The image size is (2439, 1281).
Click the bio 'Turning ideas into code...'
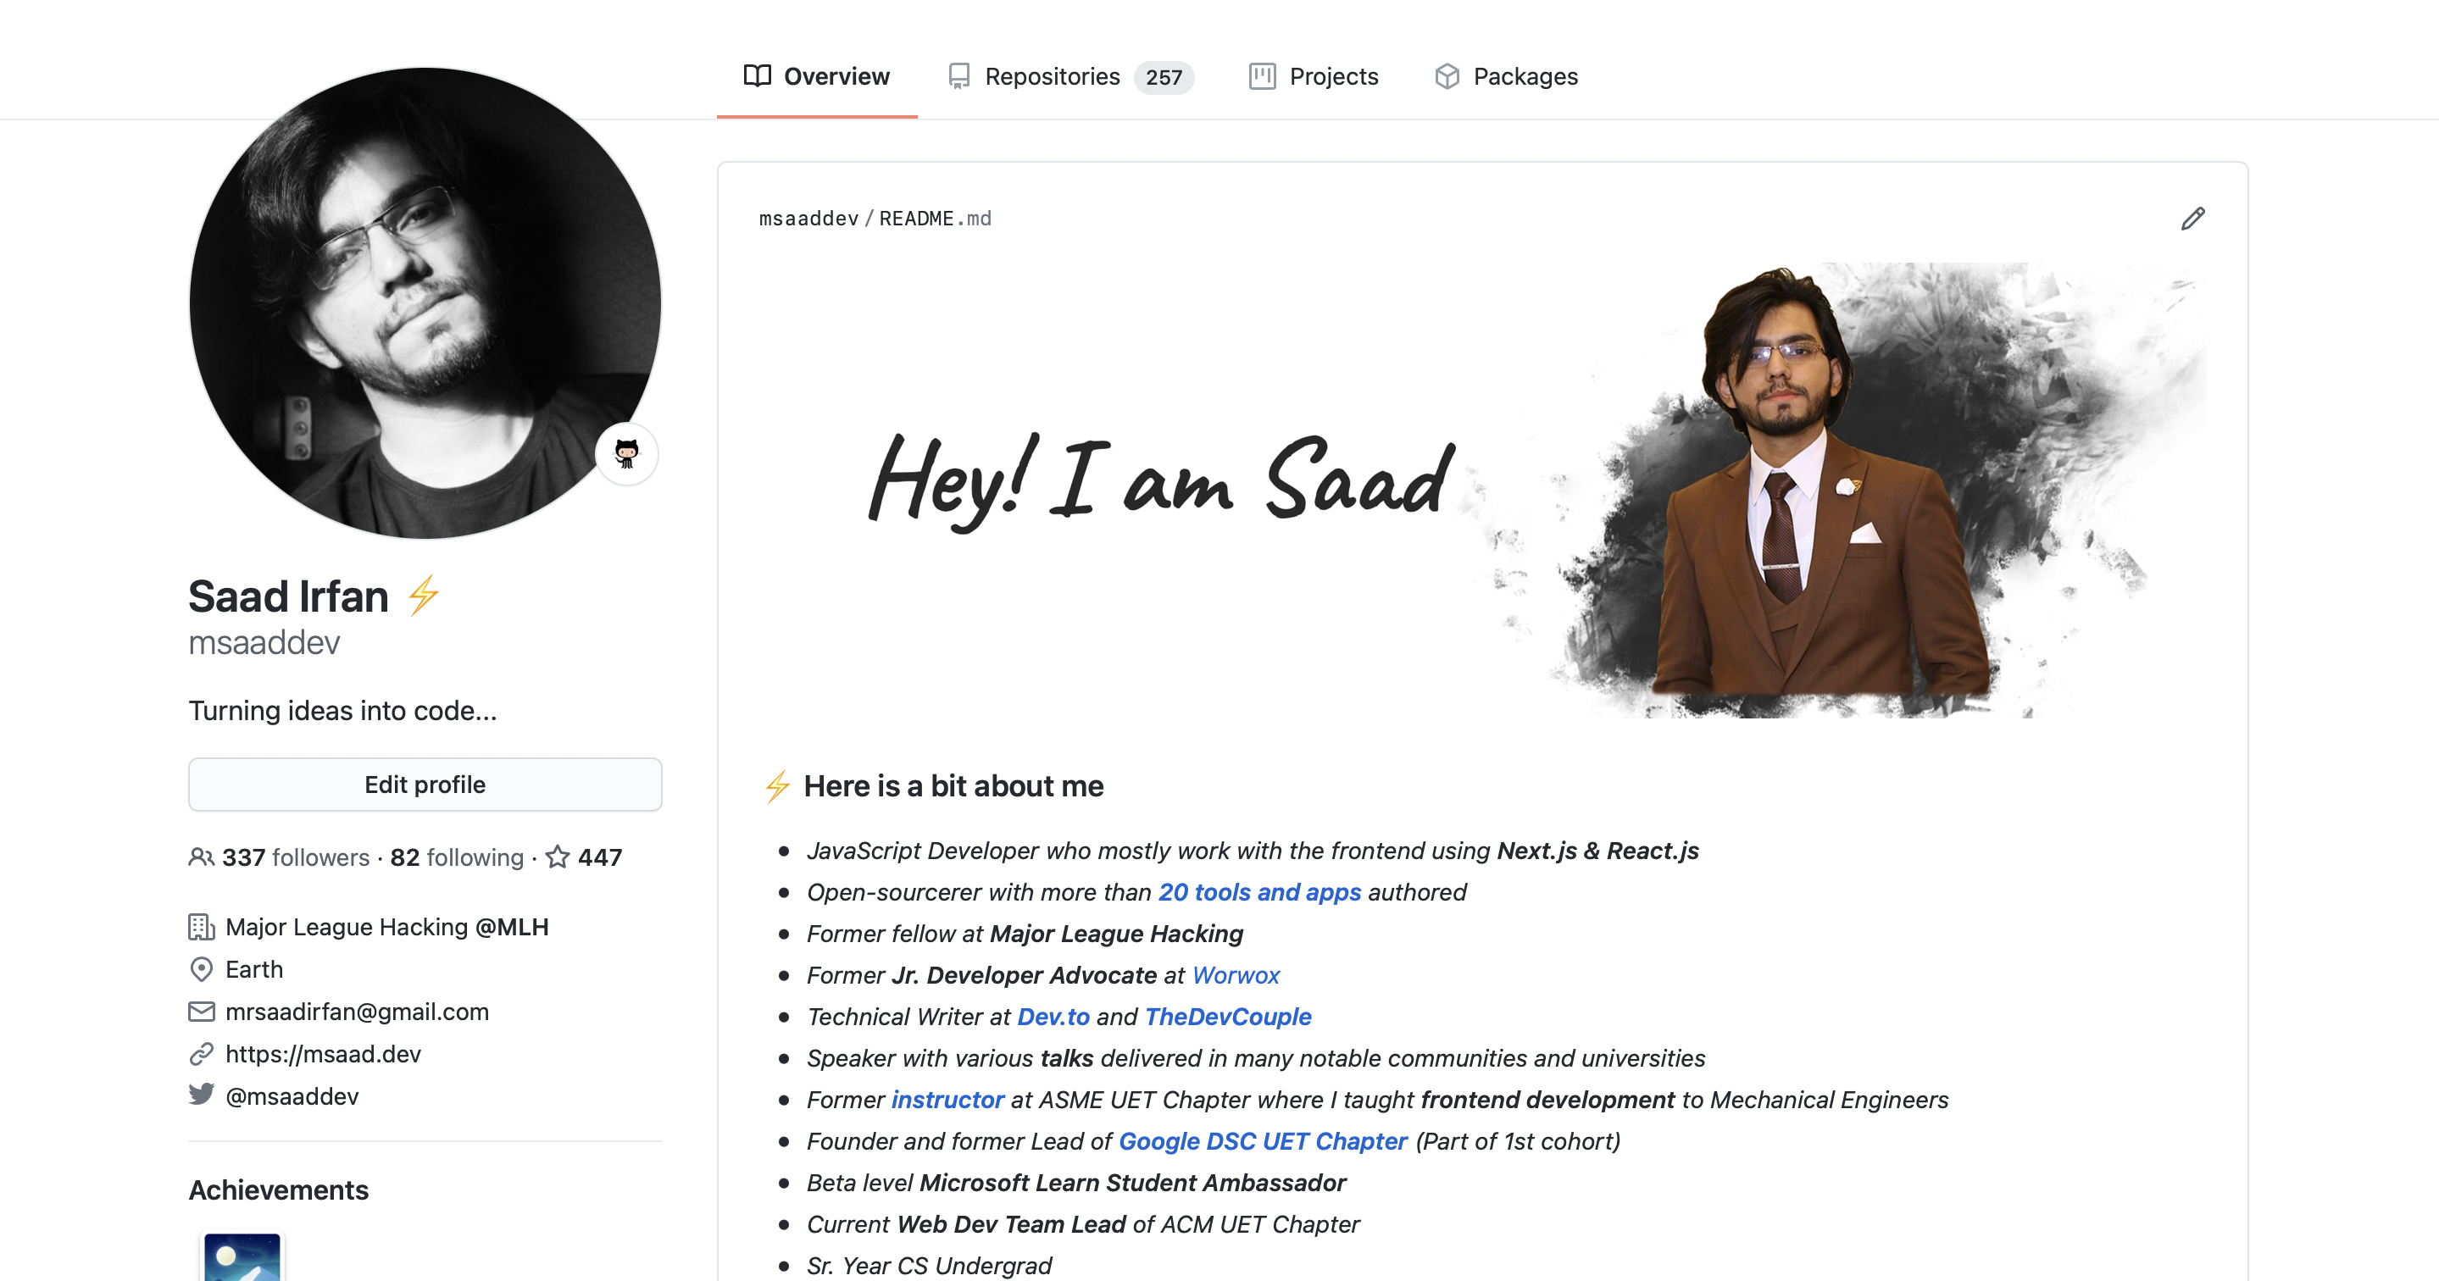pyautogui.click(x=342, y=711)
